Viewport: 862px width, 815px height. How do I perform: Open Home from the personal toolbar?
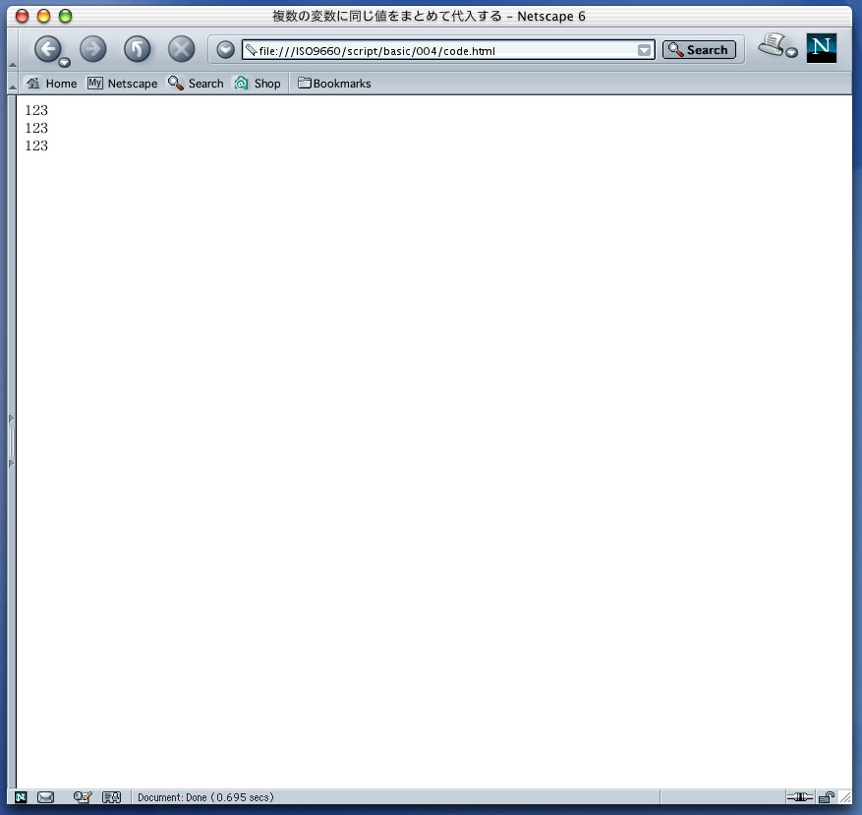[51, 84]
